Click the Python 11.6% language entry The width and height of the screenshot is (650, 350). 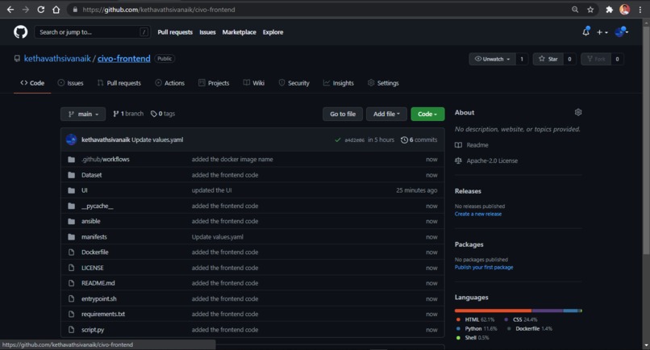point(477,329)
